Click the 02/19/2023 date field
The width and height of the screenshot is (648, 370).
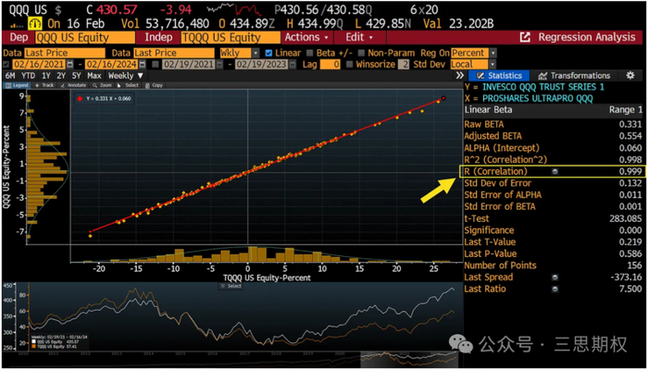pyautogui.click(x=261, y=65)
